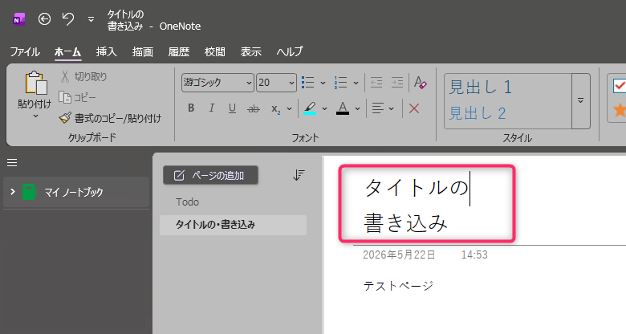Click 切り取り cut button
Image resolution: width=626 pixels, height=334 pixels.
click(x=83, y=76)
